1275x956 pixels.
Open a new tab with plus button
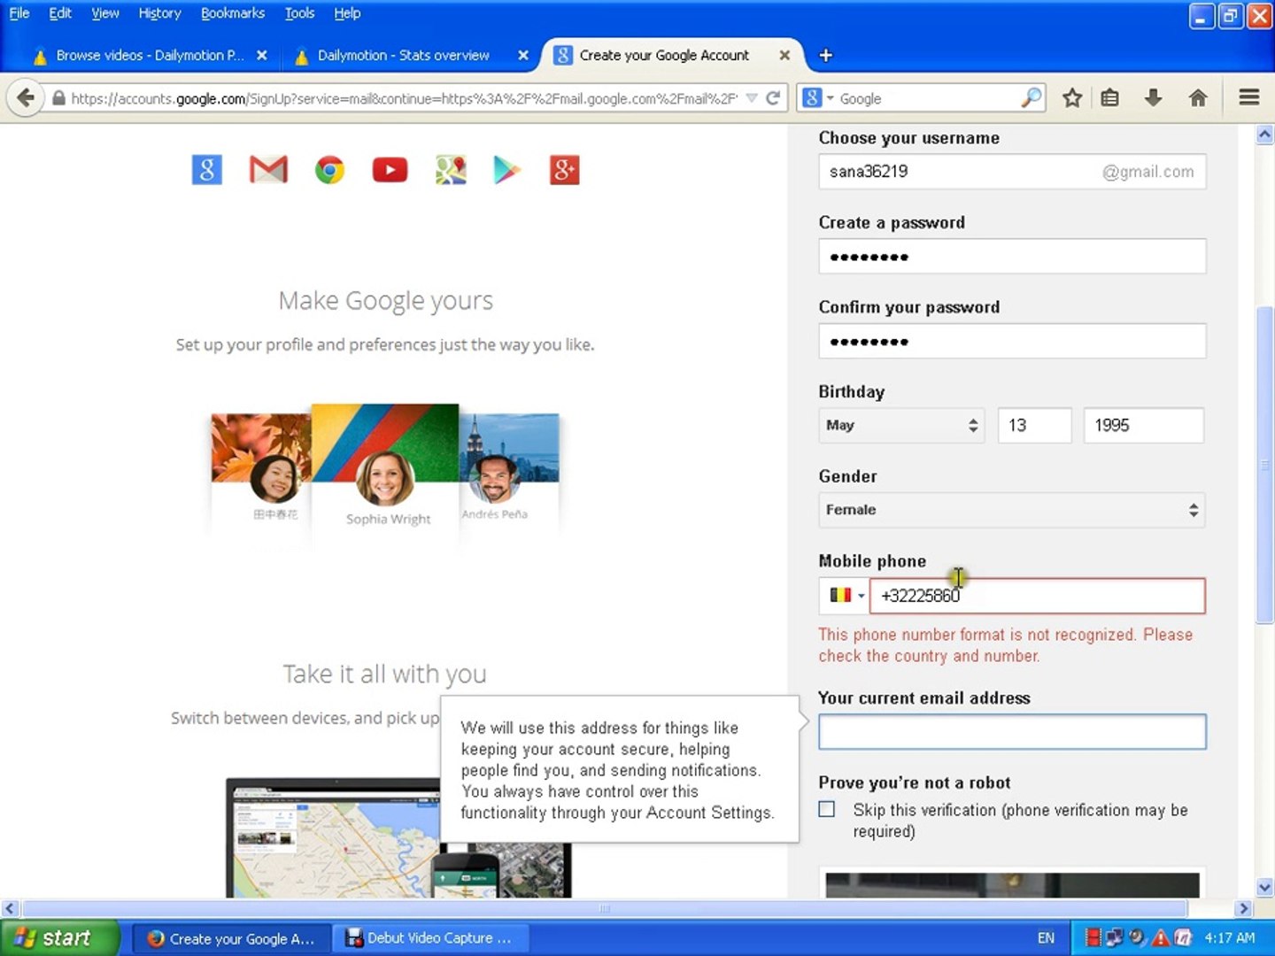click(x=825, y=55)
